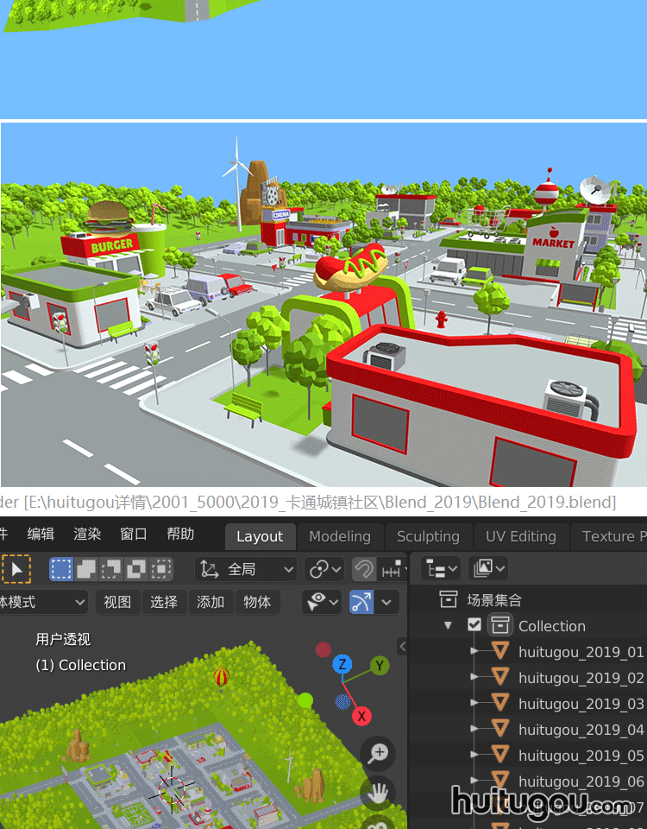Image resolution: width=647 pixels, height=829 pixels.
Task: Click the red X axis gizmo
Action: (x=362, y=716)
